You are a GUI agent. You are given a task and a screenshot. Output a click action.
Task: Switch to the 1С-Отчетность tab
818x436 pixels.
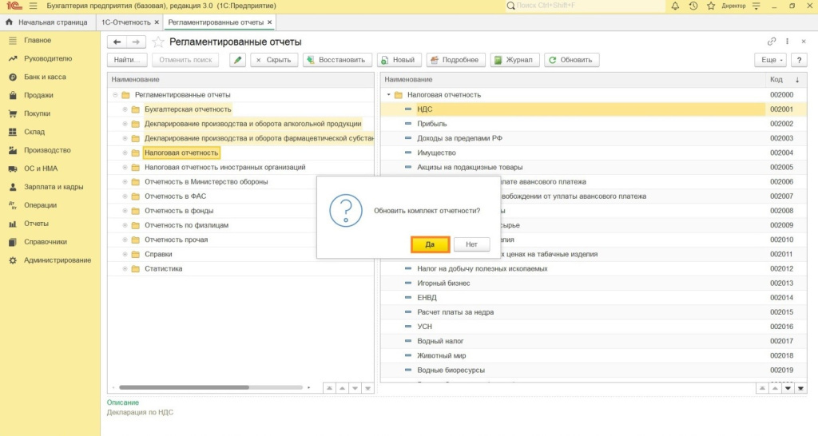click(x=125, y=22)
